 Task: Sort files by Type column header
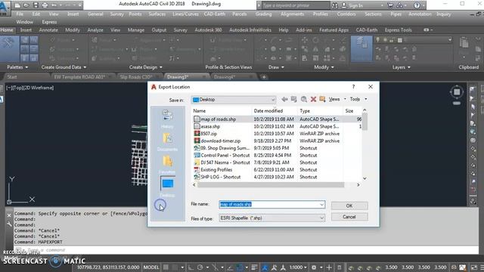tap(320, 111)
